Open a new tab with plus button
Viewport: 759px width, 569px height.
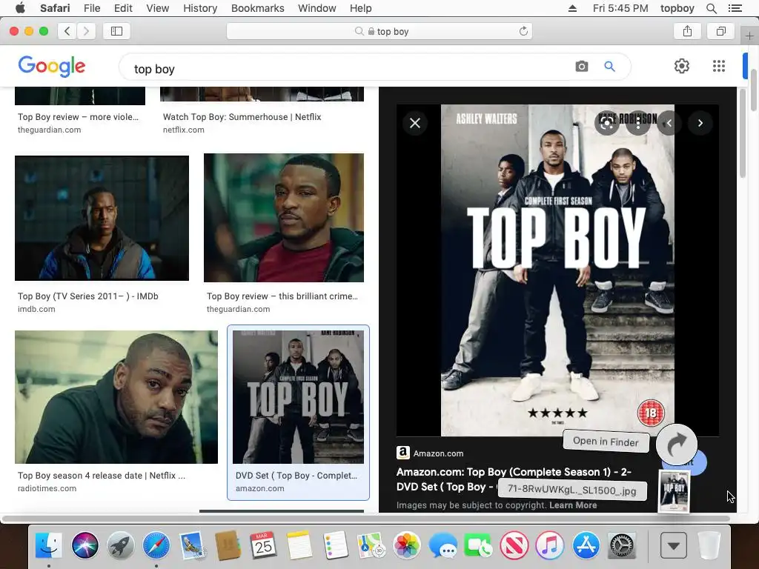[749, 36]
